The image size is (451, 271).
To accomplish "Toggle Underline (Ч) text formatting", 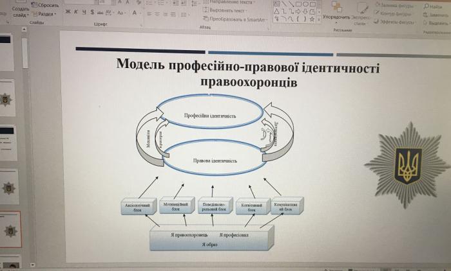I will tap(83, 12).
